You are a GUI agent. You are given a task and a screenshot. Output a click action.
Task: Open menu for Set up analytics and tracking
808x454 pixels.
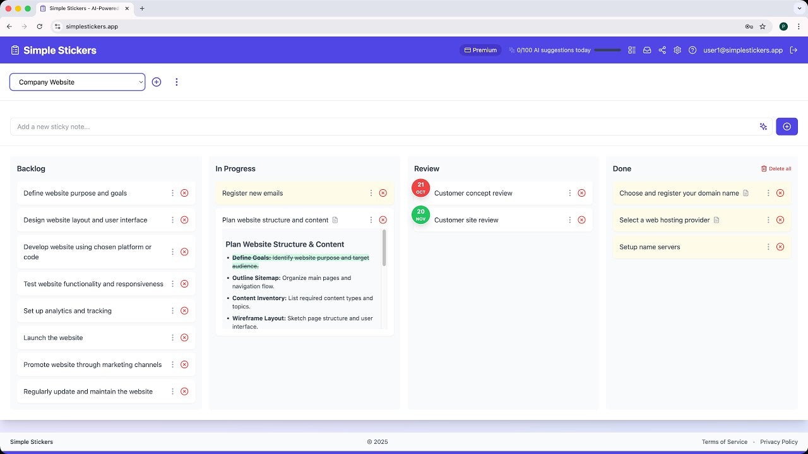point(172,311)
